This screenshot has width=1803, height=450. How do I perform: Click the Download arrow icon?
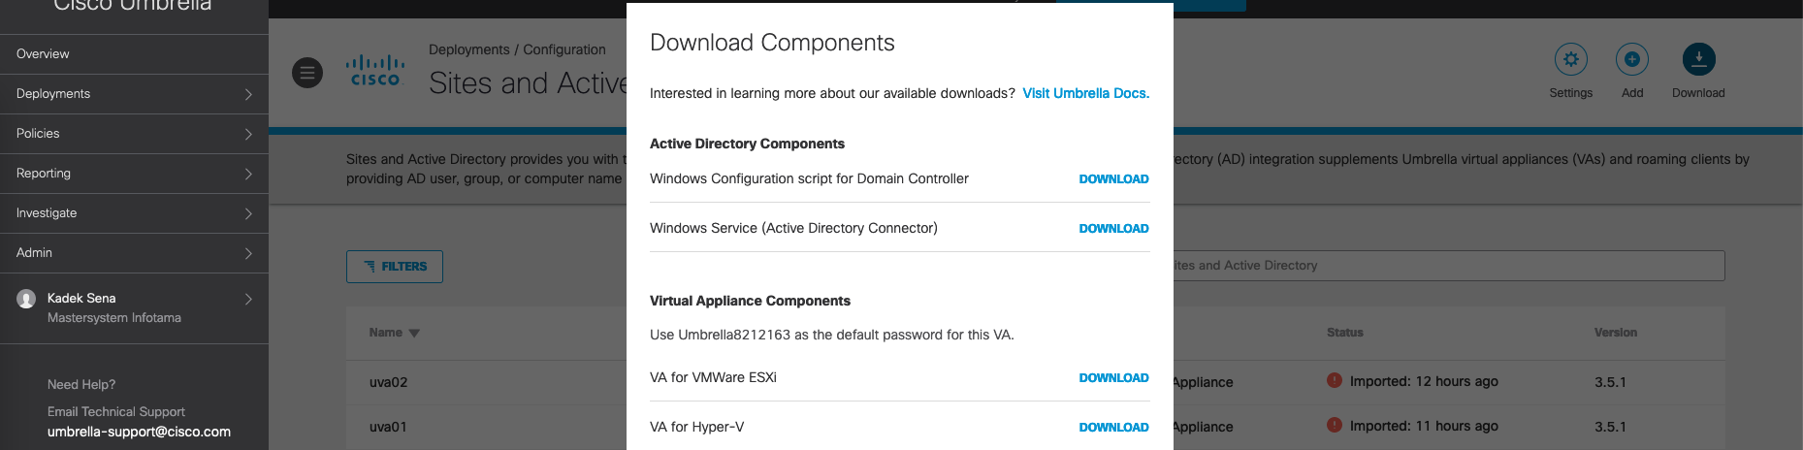tap(1698, 59)
